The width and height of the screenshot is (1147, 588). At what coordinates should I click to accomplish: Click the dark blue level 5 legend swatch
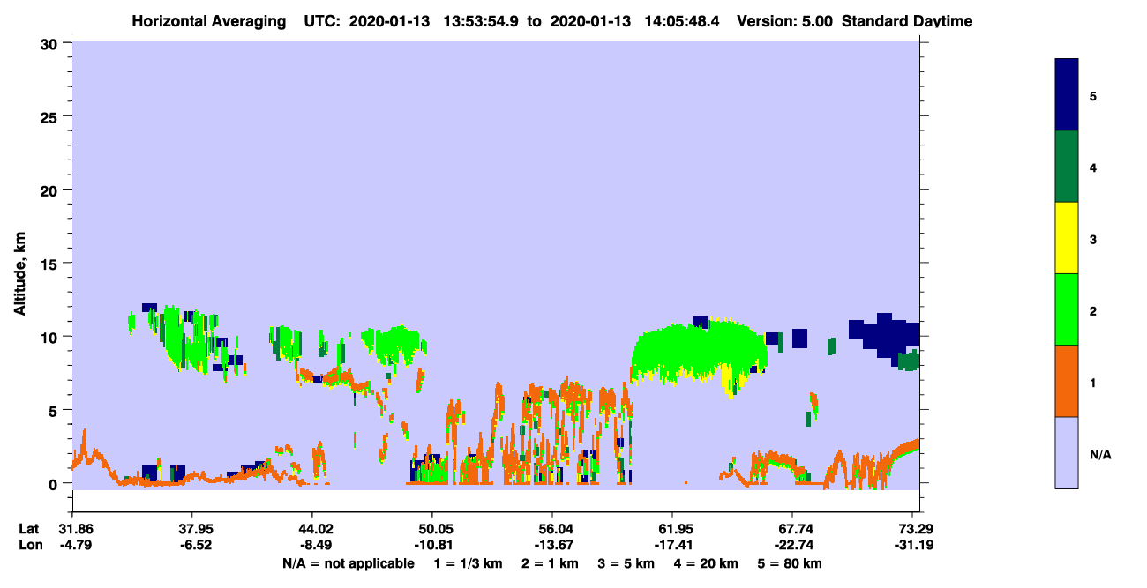[x=1067, y=95]
